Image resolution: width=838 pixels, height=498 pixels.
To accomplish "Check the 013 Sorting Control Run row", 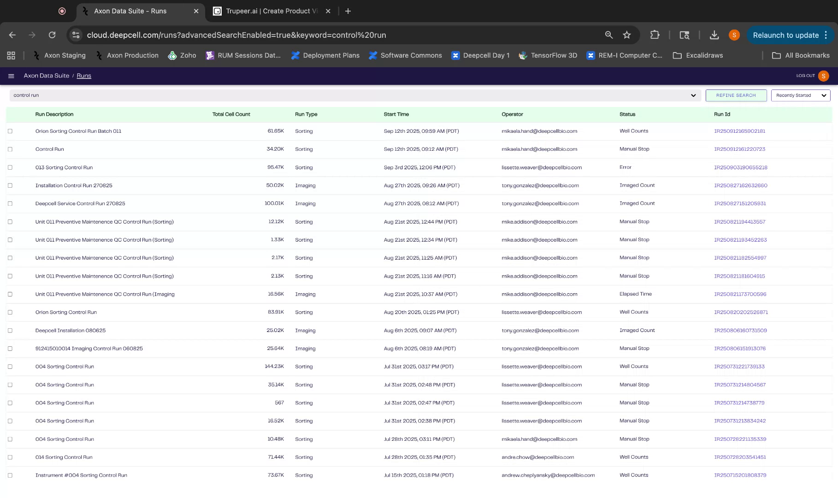I will (x=10, y=167).
